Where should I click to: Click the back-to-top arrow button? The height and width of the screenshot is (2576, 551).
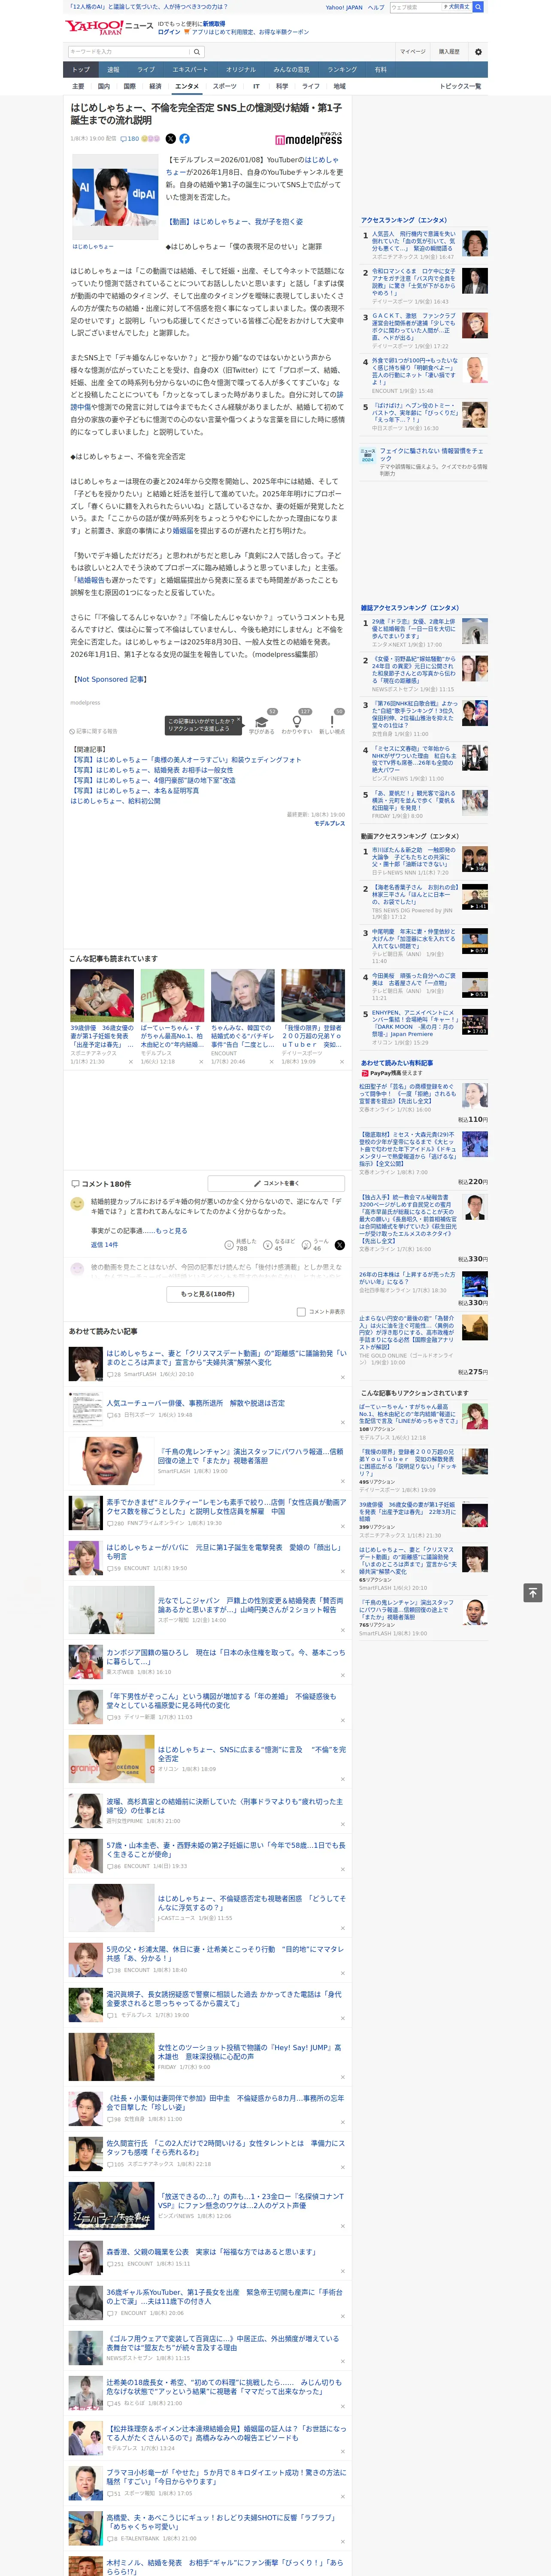click(533, 1593)
